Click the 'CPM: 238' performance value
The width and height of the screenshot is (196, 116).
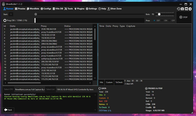pyautogui.click(x=150, y=104)
